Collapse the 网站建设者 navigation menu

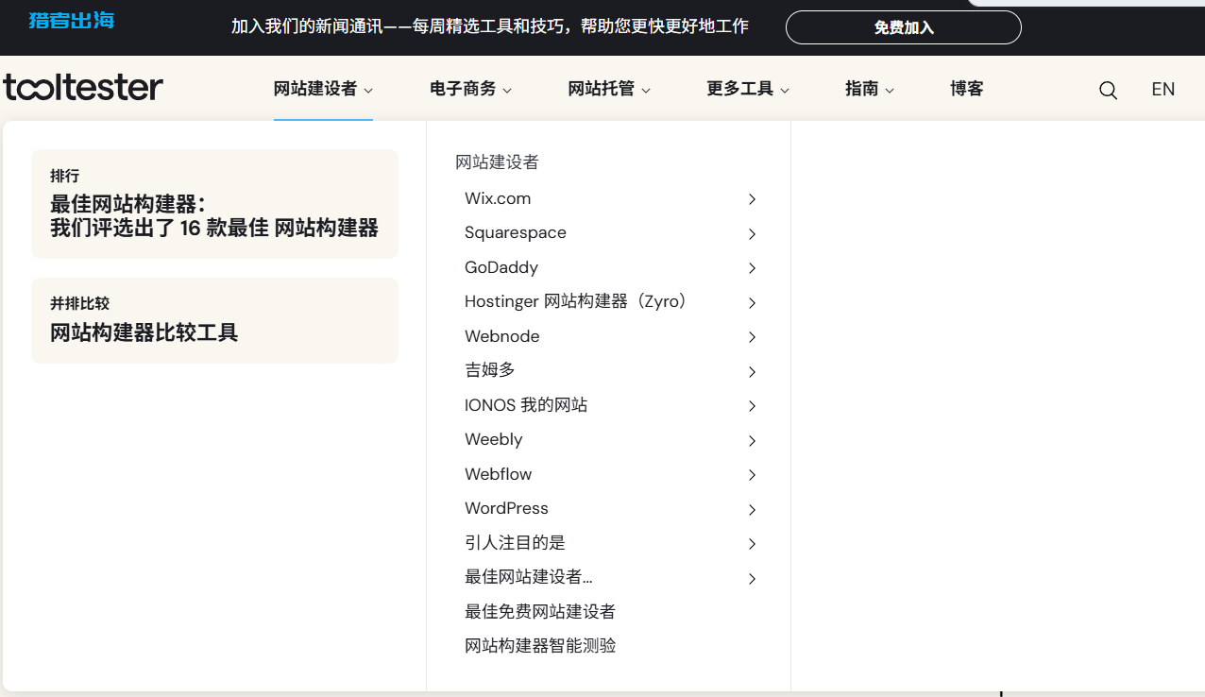click(x=323, y=89)
